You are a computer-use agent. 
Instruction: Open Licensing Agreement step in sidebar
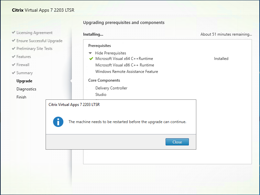point(35,33)
